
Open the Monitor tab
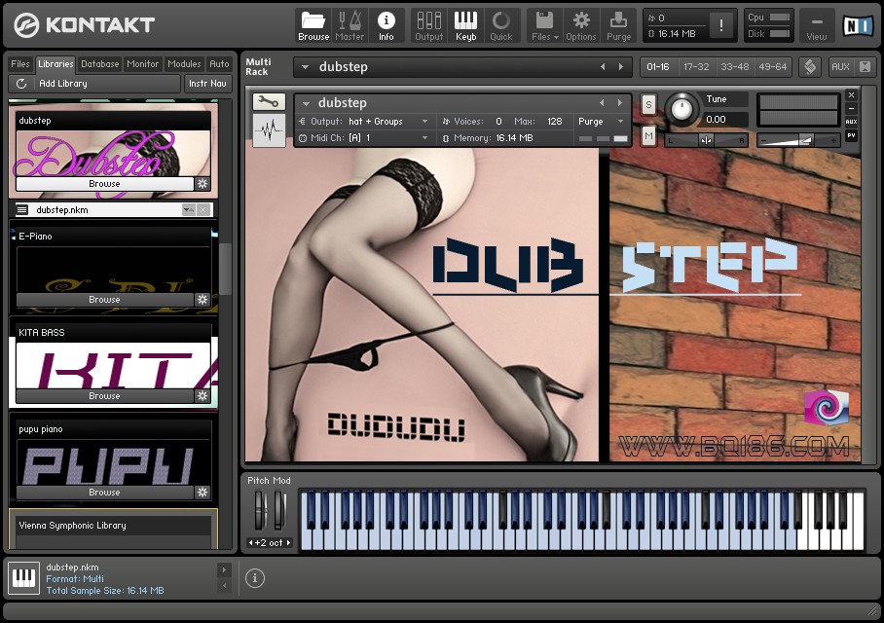coord(143,63)
